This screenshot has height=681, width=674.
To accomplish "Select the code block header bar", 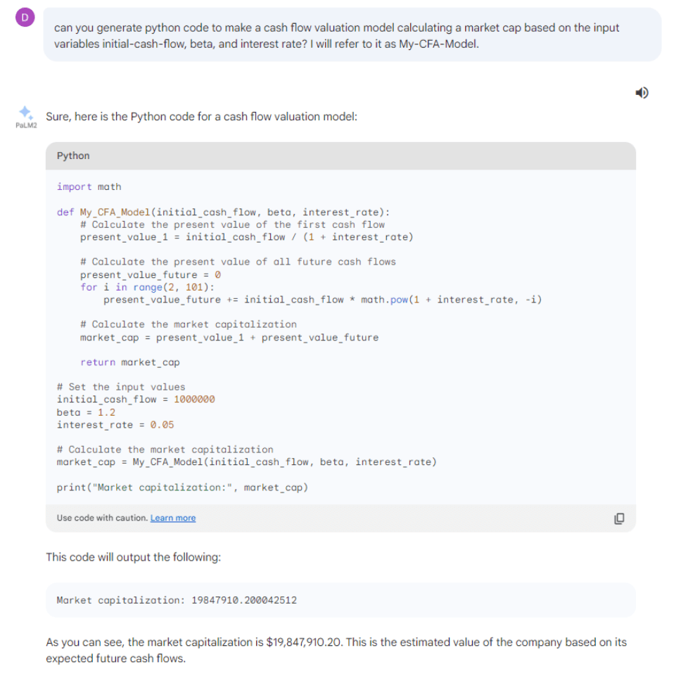I will [338, 155].
